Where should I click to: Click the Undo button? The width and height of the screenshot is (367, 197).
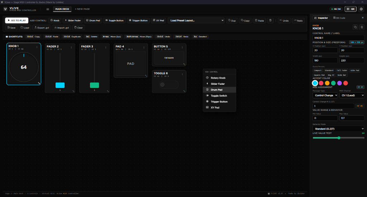(284, 20)
